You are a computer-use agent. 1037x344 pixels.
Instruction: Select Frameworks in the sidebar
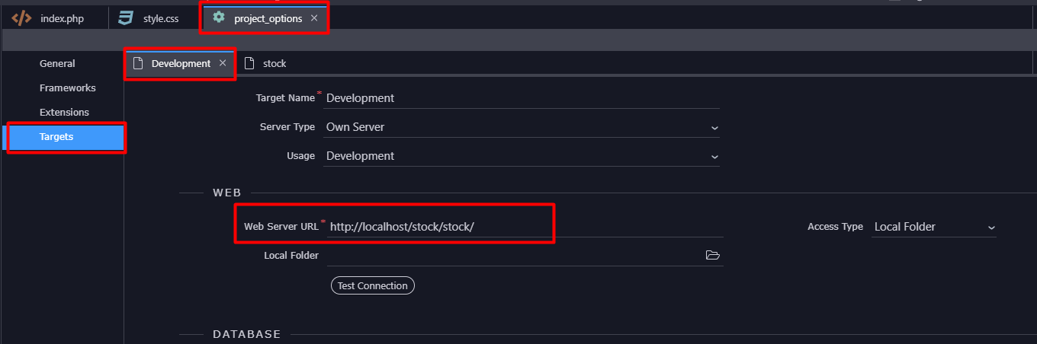[67, 88]
